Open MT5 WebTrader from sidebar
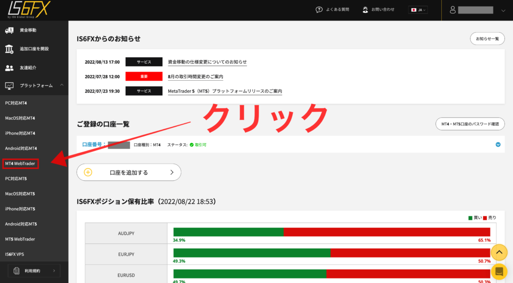The height and width of the screenshot is (283, 513). 20,239
